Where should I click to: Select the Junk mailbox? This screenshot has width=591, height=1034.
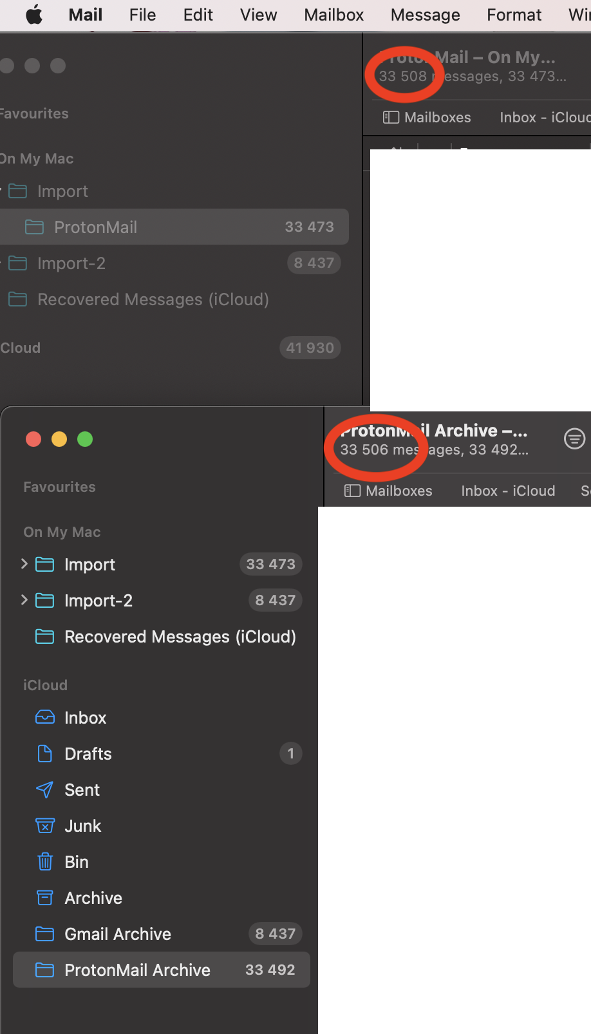tap(161, 826)
